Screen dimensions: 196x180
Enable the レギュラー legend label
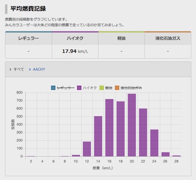[65, 88]
